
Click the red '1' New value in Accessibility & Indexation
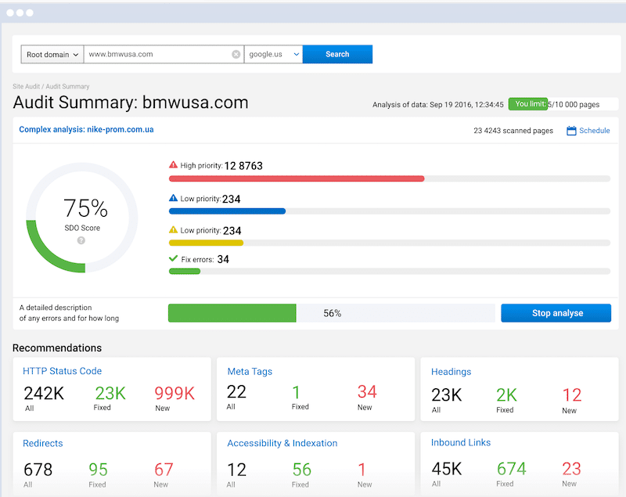coord(362,470)
